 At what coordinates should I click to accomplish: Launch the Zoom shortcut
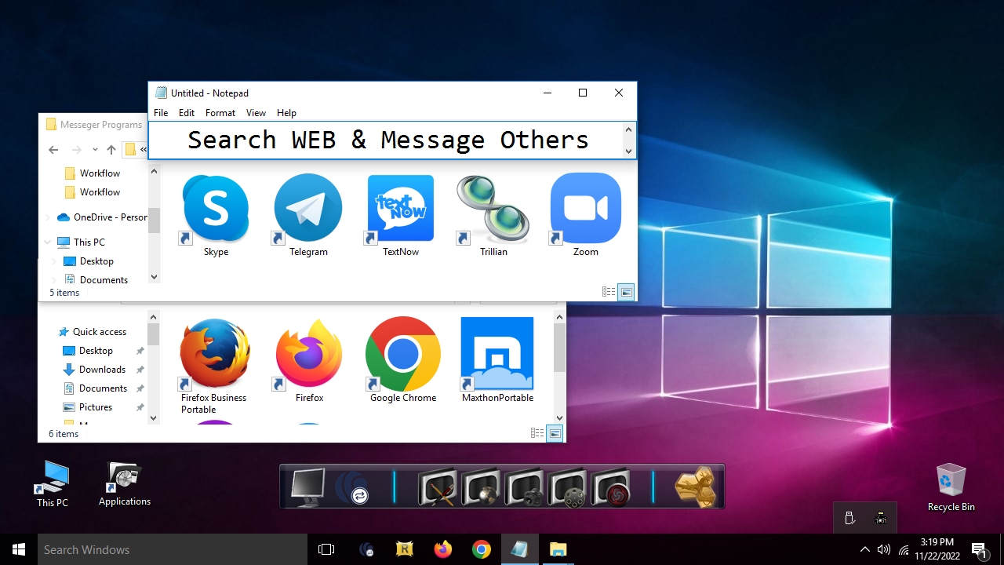tap(585, 210)
